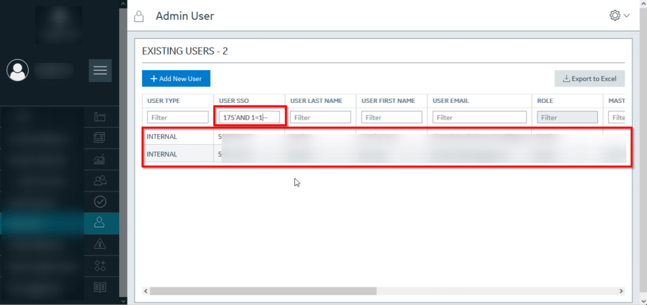Open the factory icon in sidebar
The width and height of the screenshot is (647, 305).
tap(100, 117)
